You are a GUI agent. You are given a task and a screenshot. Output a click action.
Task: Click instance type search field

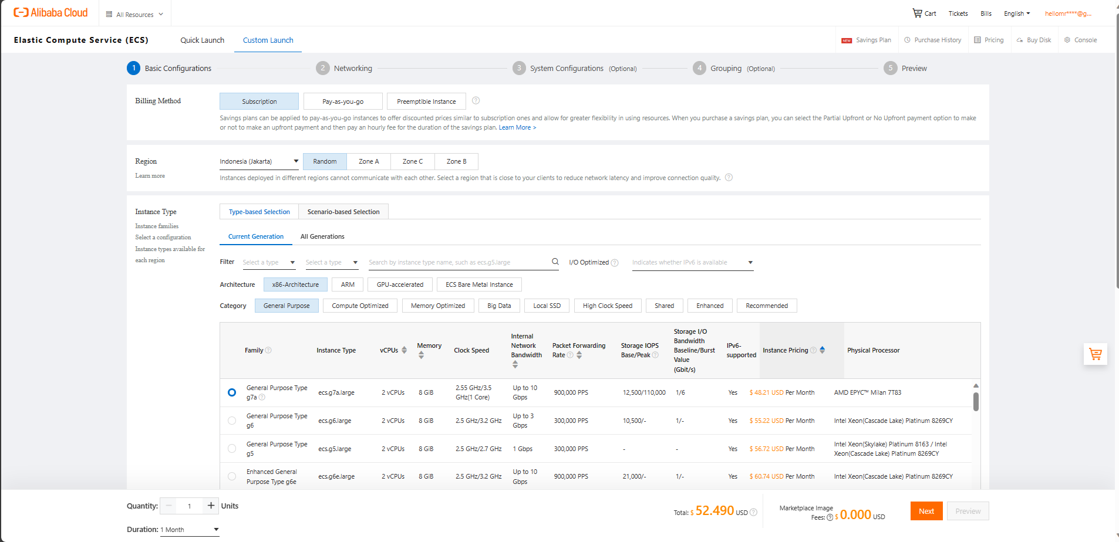pos(458,262)
